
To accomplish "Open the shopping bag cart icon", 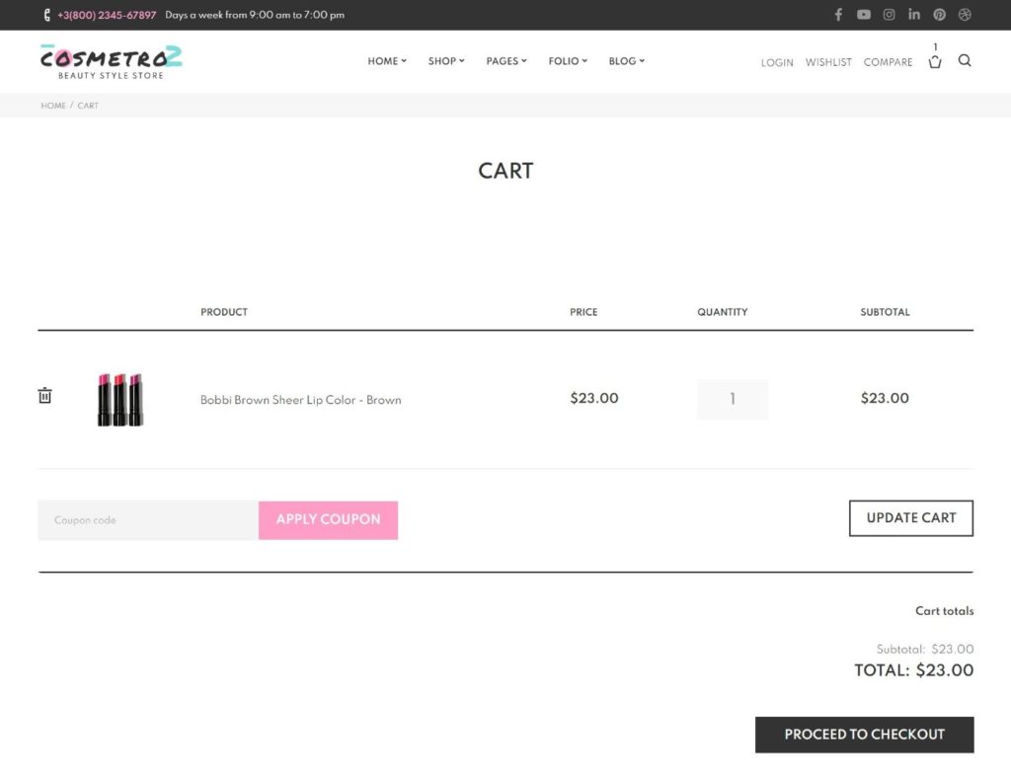I will tap(934, 62).
